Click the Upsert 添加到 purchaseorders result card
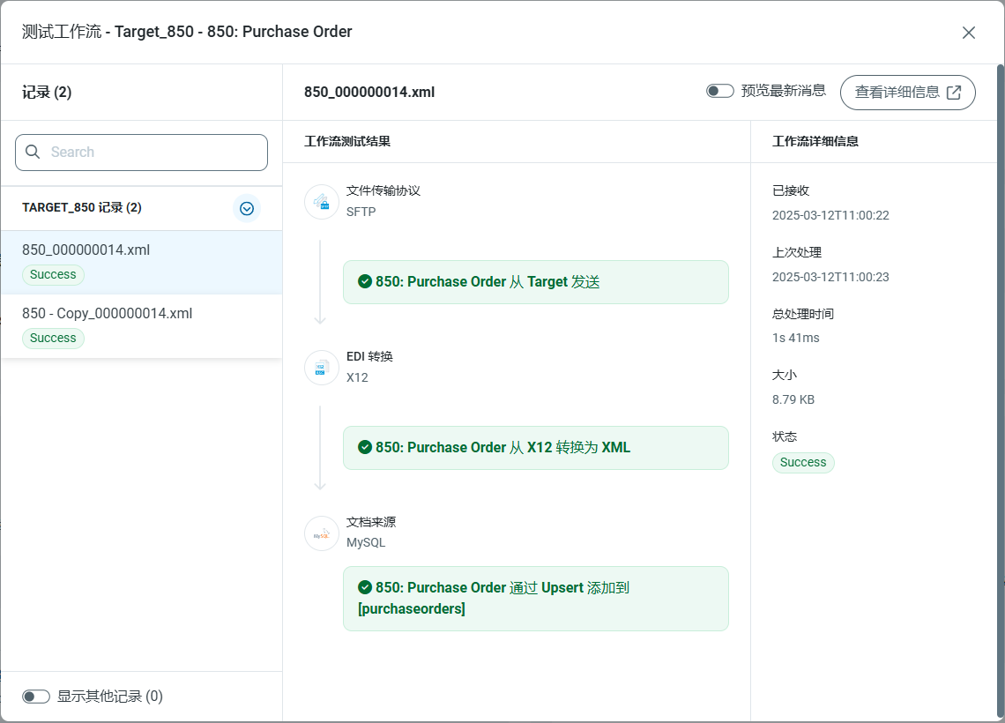1005x723 pixels. click(535, 599)
